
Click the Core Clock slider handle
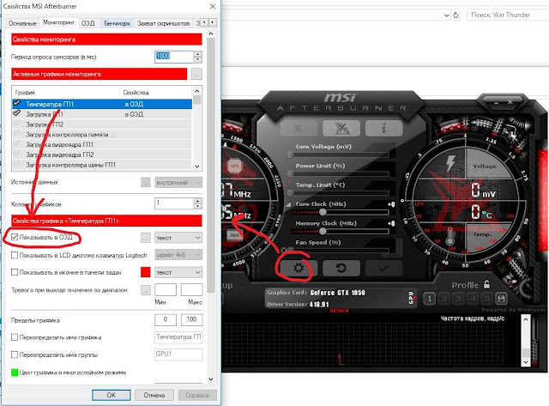coord(323,211)
